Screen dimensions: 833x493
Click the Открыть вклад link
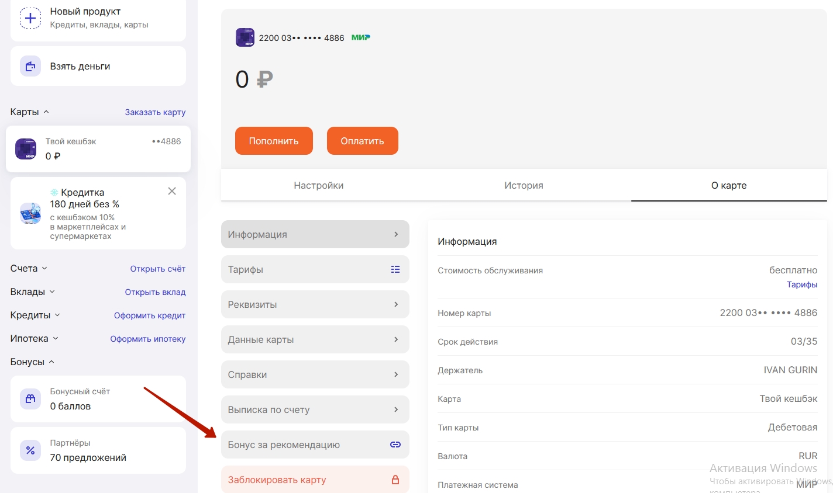coord(155,292)
